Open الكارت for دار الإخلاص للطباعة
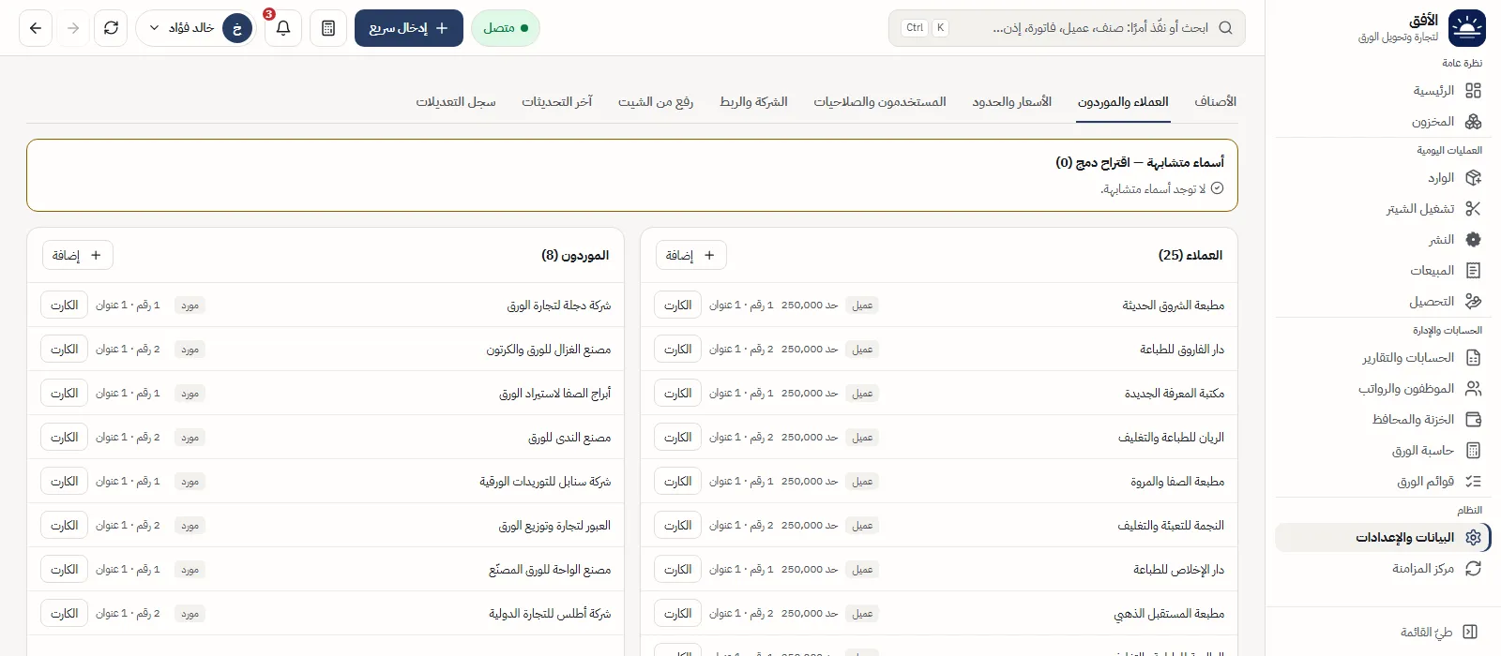The image size is (1501, 656). coord(677,569)
